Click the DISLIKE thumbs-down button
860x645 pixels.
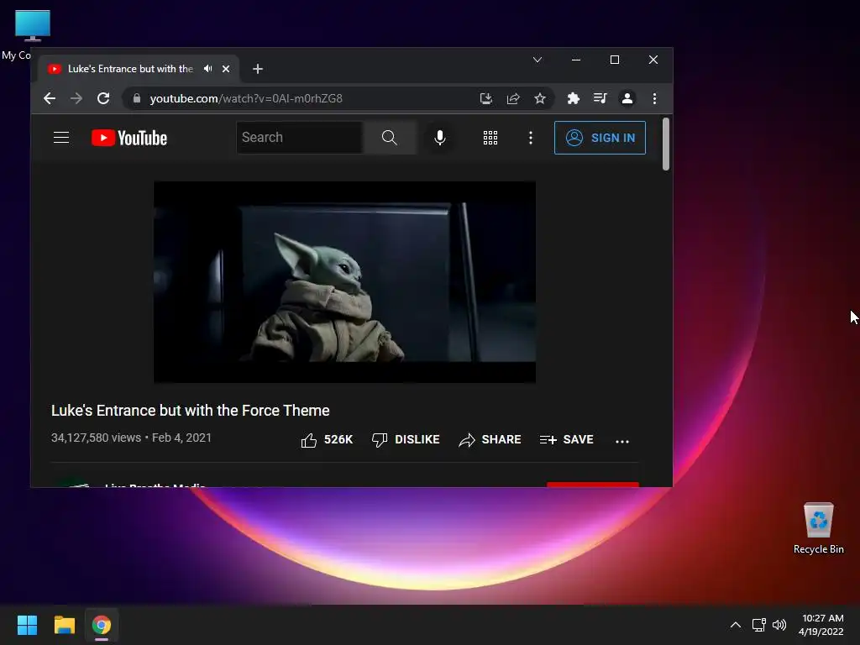pos(406,440)
